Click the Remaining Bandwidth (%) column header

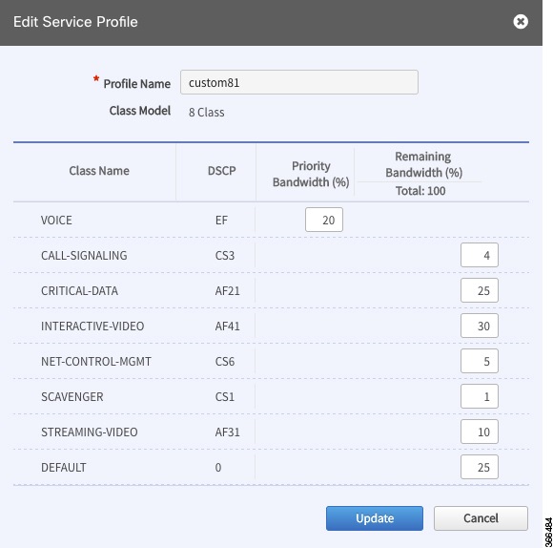coord(423,164)
